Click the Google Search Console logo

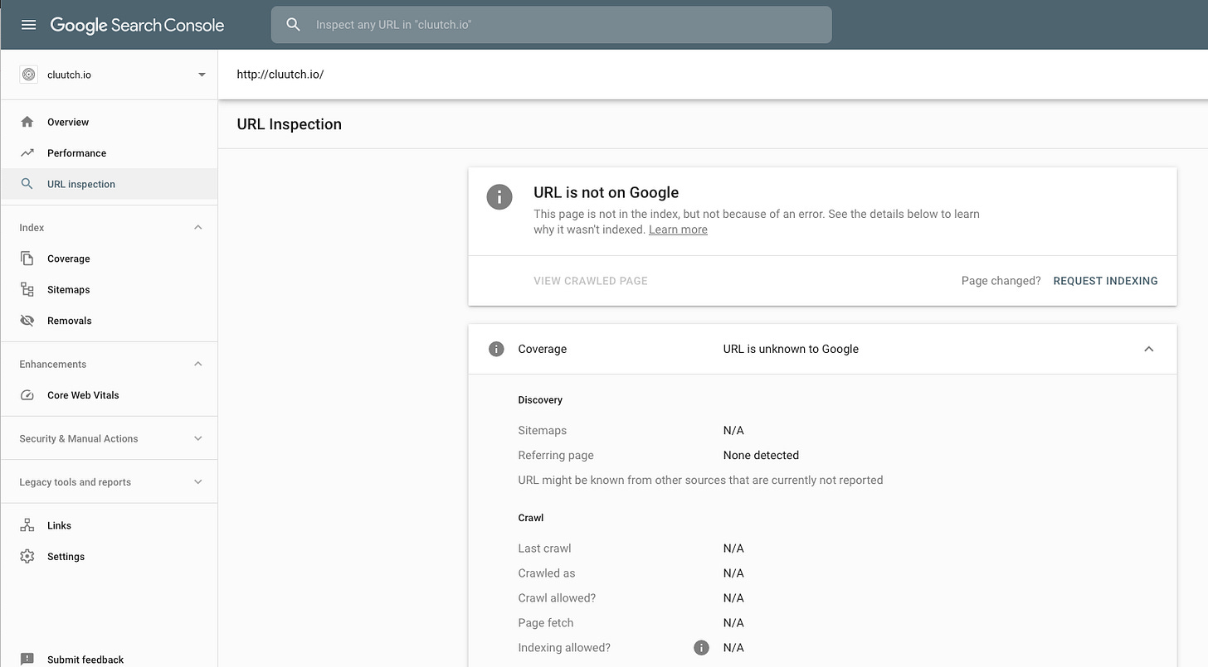(137, 25)
